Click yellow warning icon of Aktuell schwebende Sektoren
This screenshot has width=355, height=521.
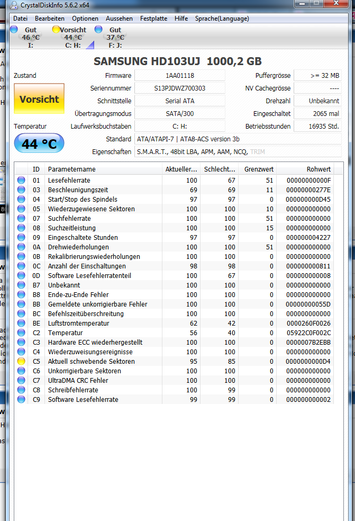[x=21, y=361]
